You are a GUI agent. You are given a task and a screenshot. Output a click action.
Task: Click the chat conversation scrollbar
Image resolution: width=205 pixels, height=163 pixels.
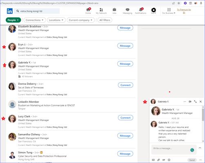click(203, 115)
